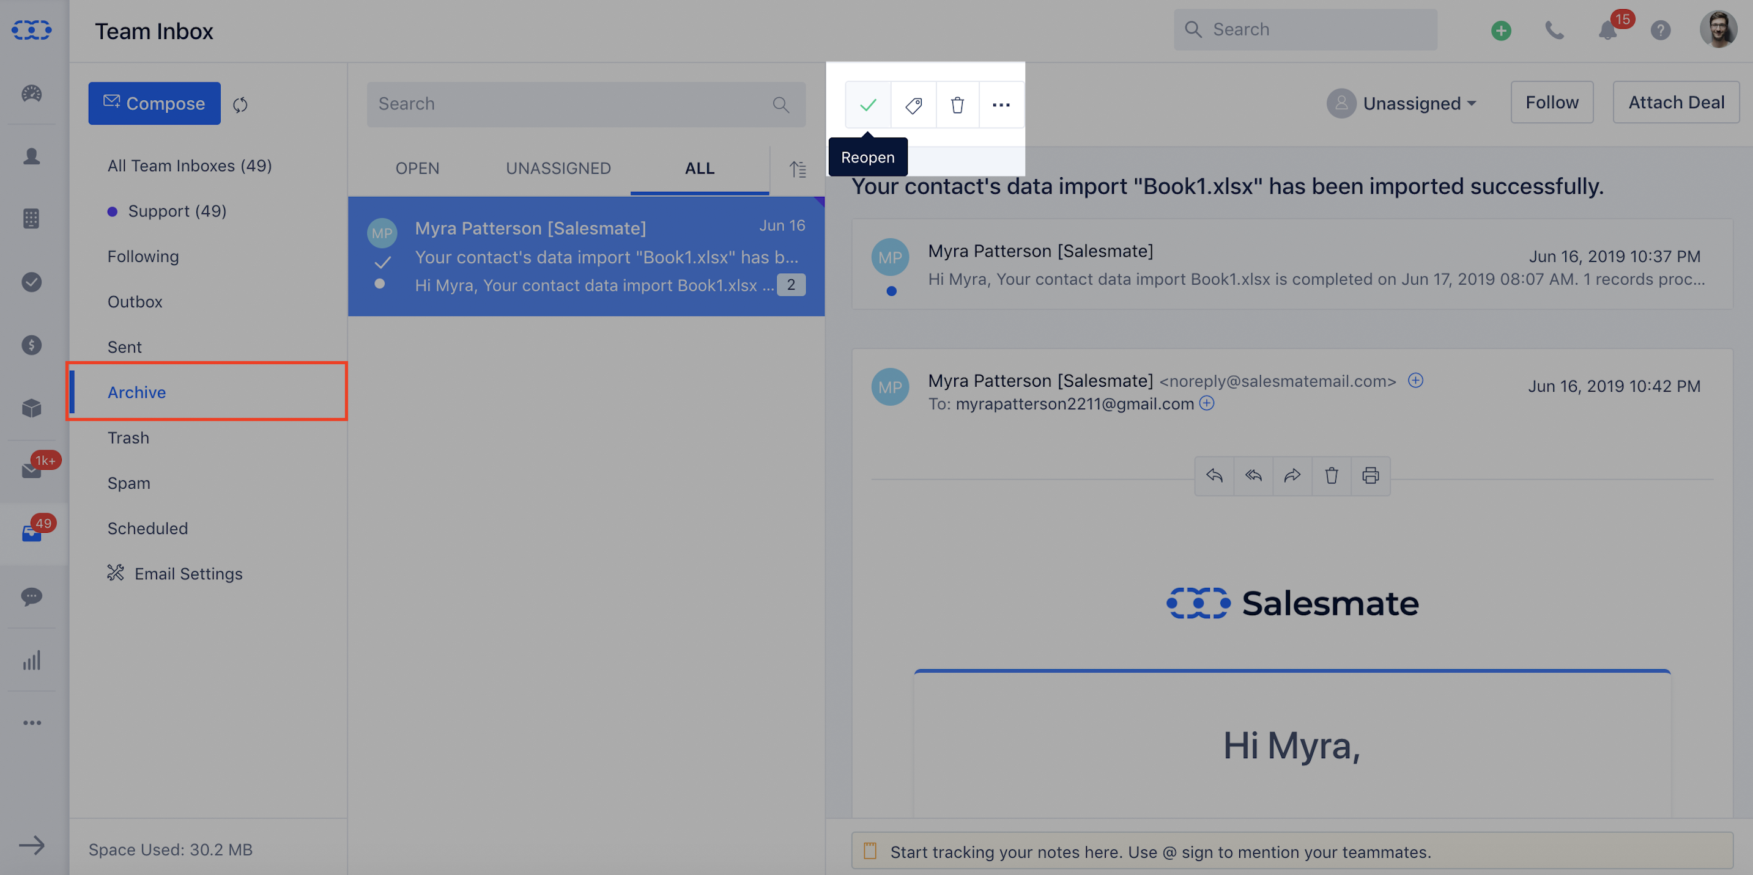Open the Companies building icon in sidebar

pyautogui.click(x=31, y=218)
